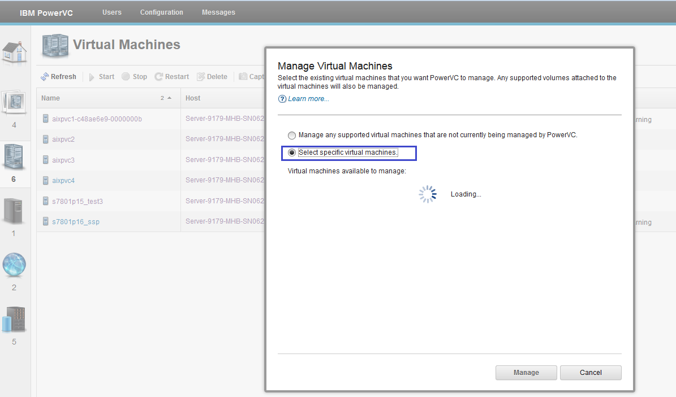Click the Name column header text
676x397 pixels.
tap(50, 98)
